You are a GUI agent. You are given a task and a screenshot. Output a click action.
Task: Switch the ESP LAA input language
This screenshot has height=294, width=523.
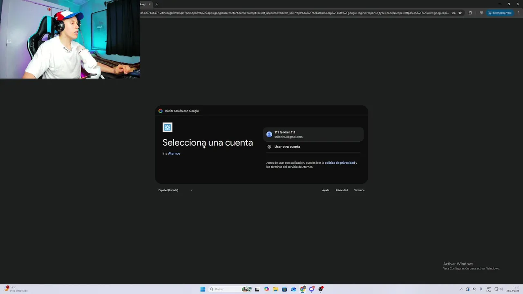(489, 289)
